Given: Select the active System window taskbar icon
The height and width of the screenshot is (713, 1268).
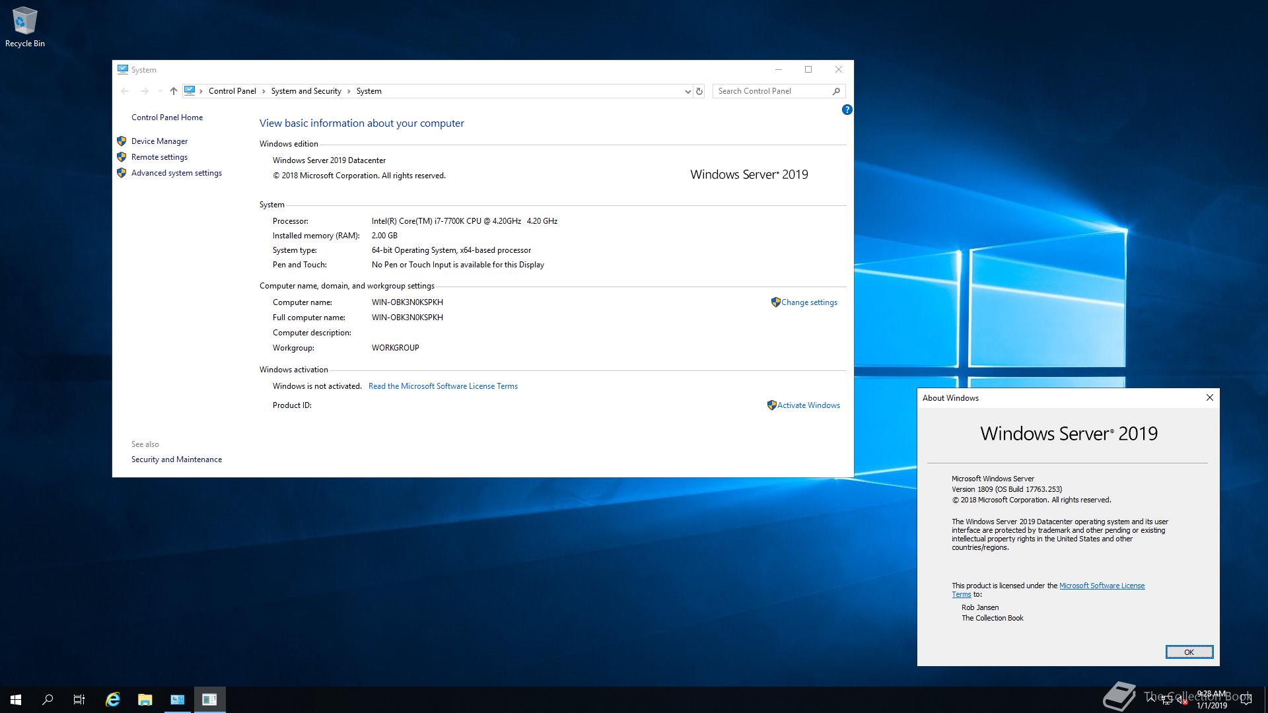Looking at the screenshot, I should pos(210,700).
